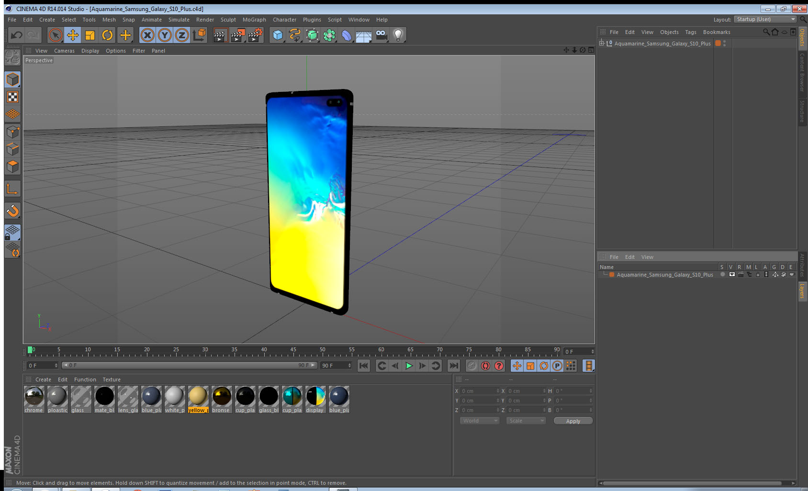Screen dimensions: 808x491
Task: Play animation forward
Action: pyautogui.click(x=409, y=366)
